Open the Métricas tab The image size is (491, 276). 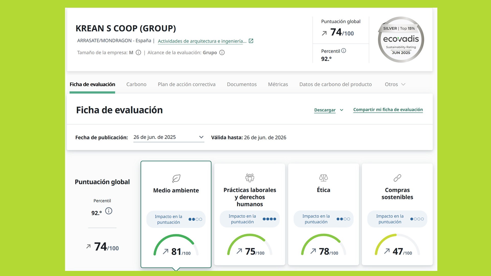tap(278, 84)
